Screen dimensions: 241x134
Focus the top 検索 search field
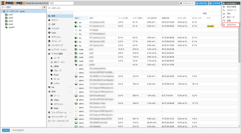(61, 3)
